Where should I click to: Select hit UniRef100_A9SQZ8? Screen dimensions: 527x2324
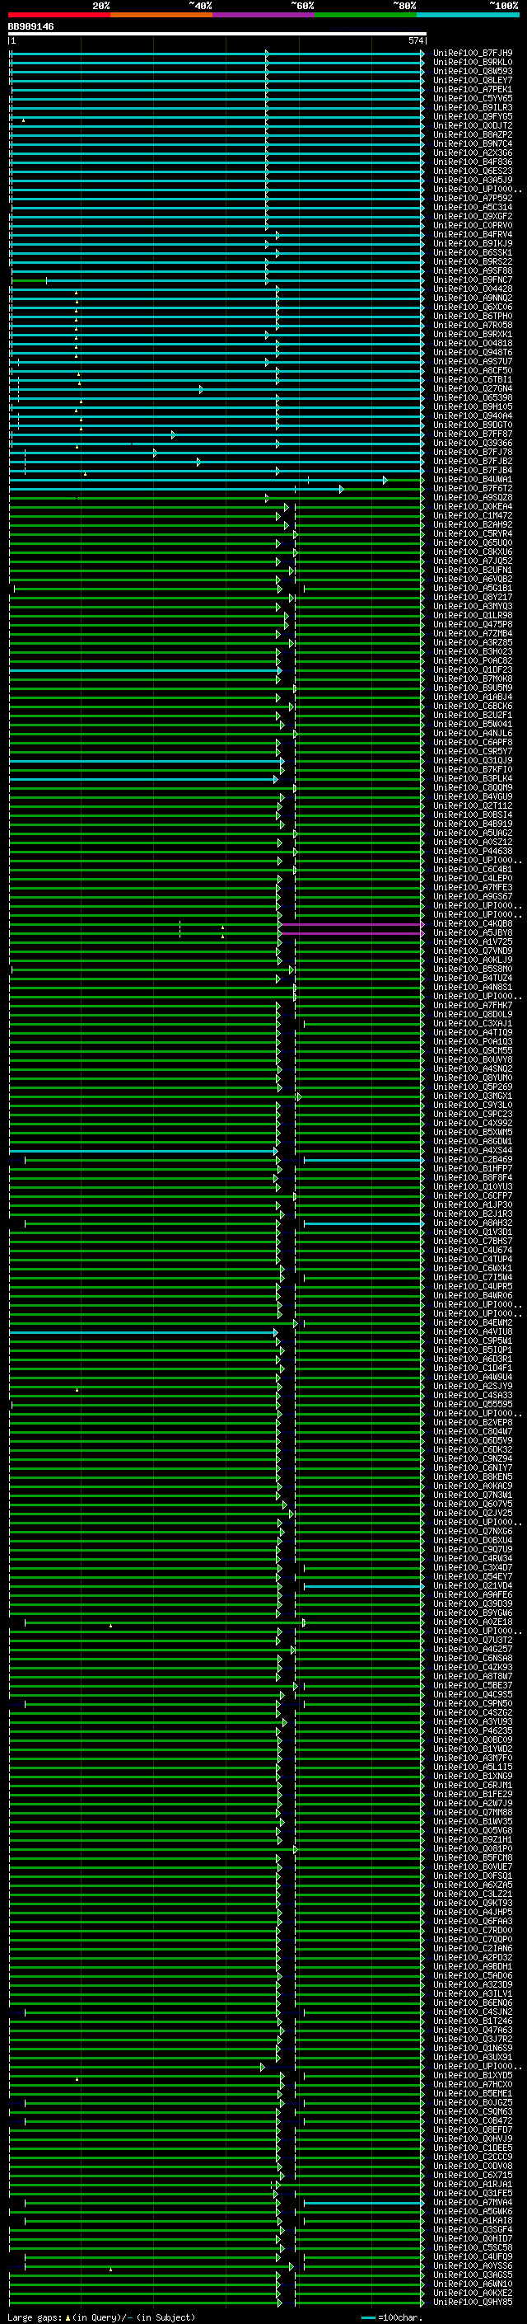(x=473, y=498)
